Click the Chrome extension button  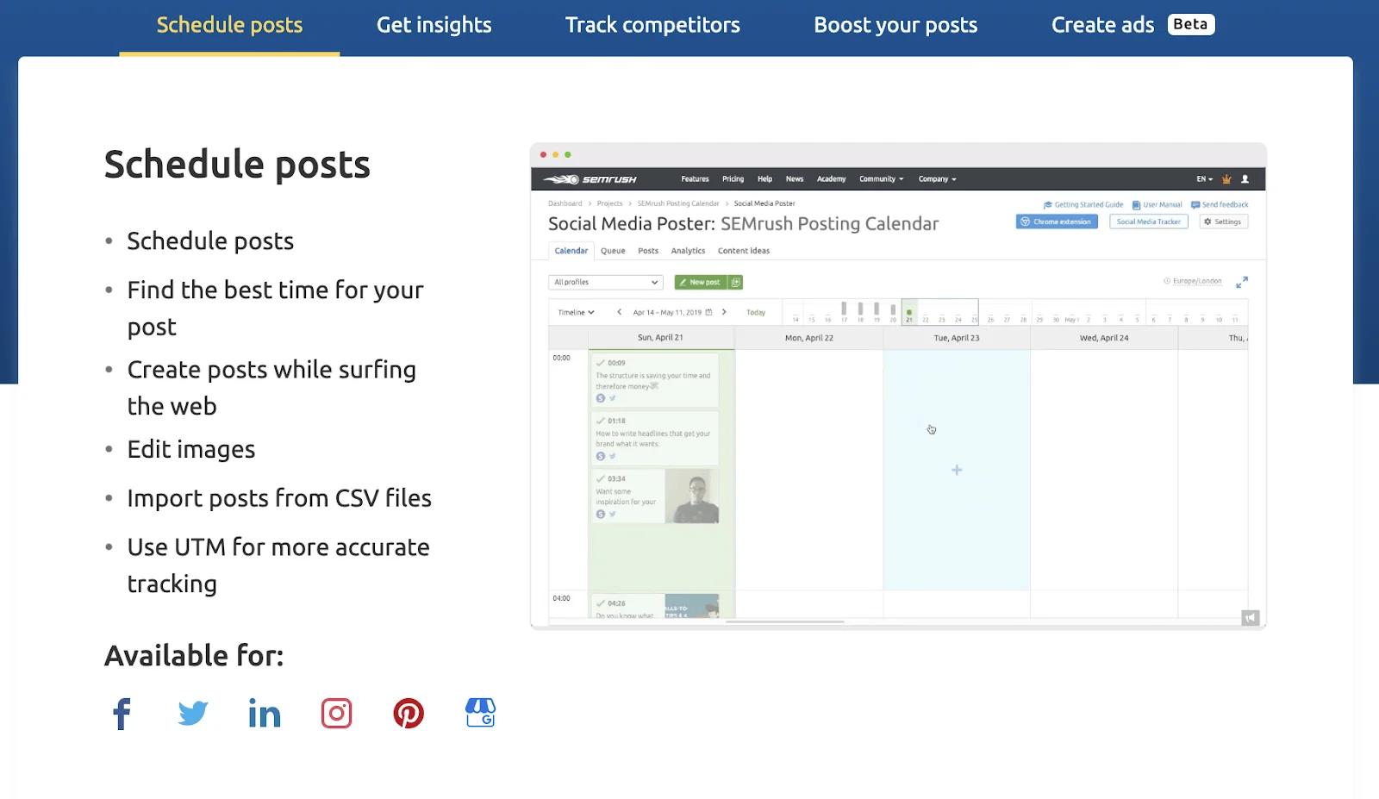(1057, 222)
